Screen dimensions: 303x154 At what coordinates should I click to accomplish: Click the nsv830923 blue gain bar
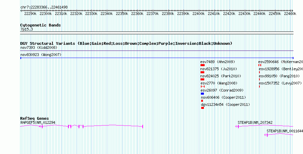pyautogui.click(x=157, y=58)
